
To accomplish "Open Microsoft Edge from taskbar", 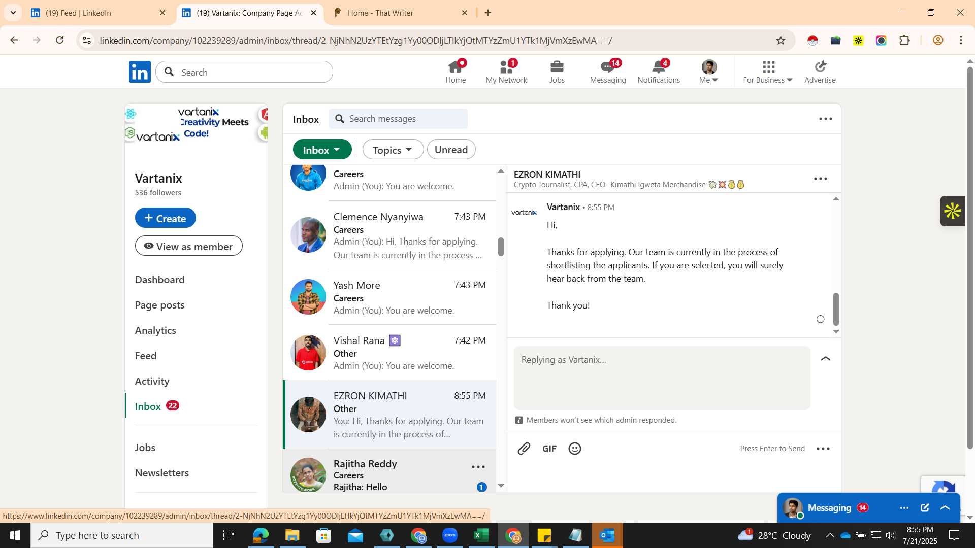I will [261, 535].
